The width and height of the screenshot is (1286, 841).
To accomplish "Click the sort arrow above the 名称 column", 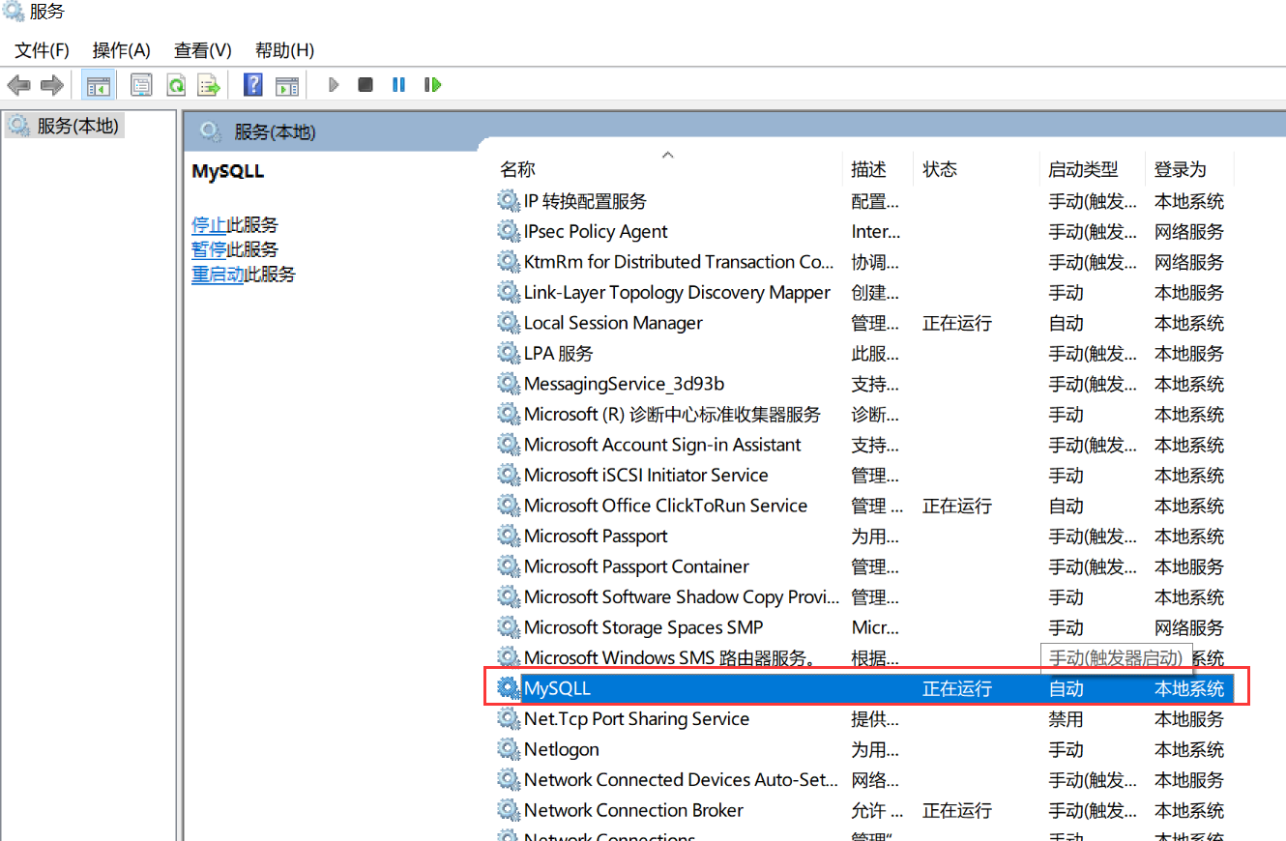I will (667, 154).
